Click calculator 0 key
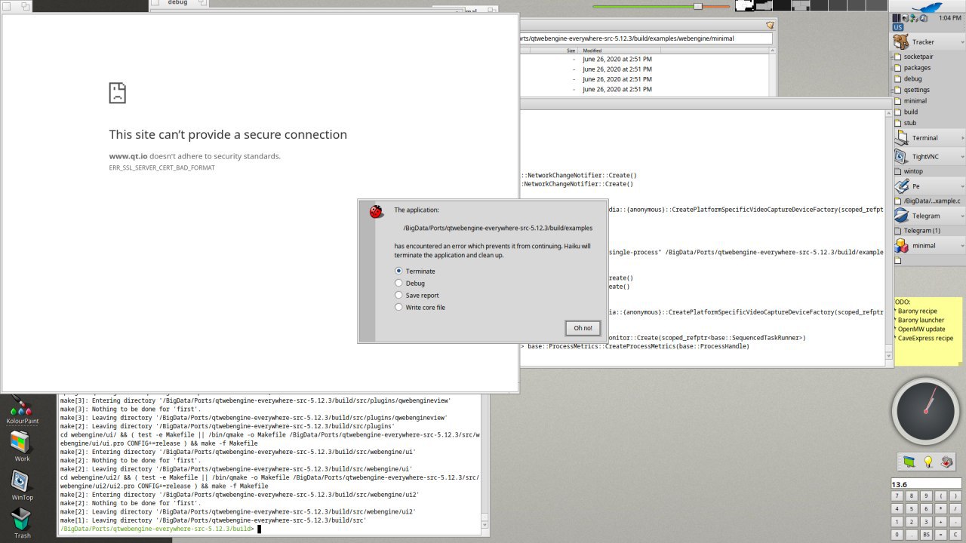 tap(897, 535)
